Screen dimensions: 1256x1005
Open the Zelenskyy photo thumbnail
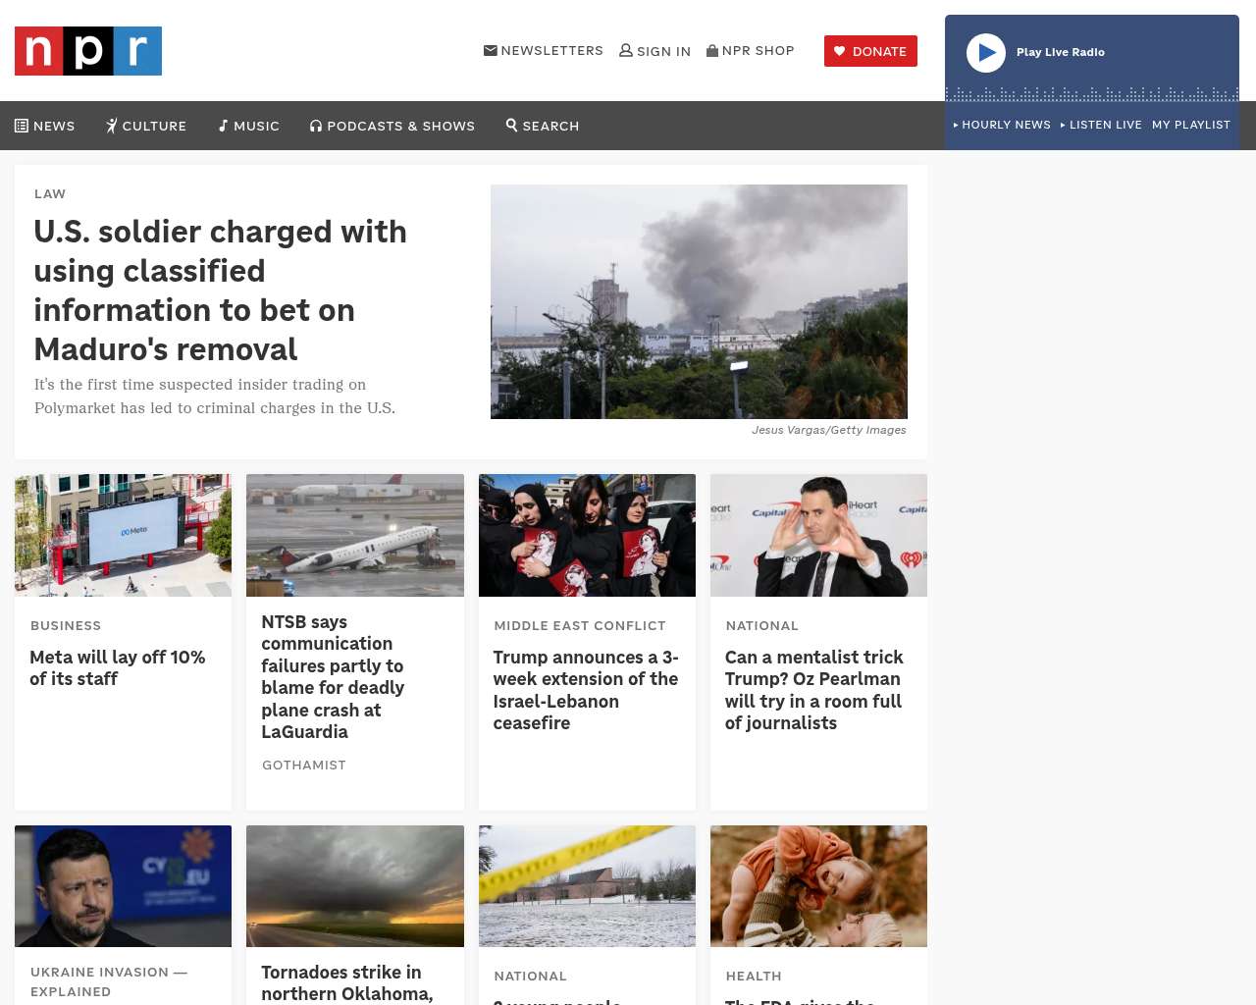pyautogui.click(x=124, y=886)
